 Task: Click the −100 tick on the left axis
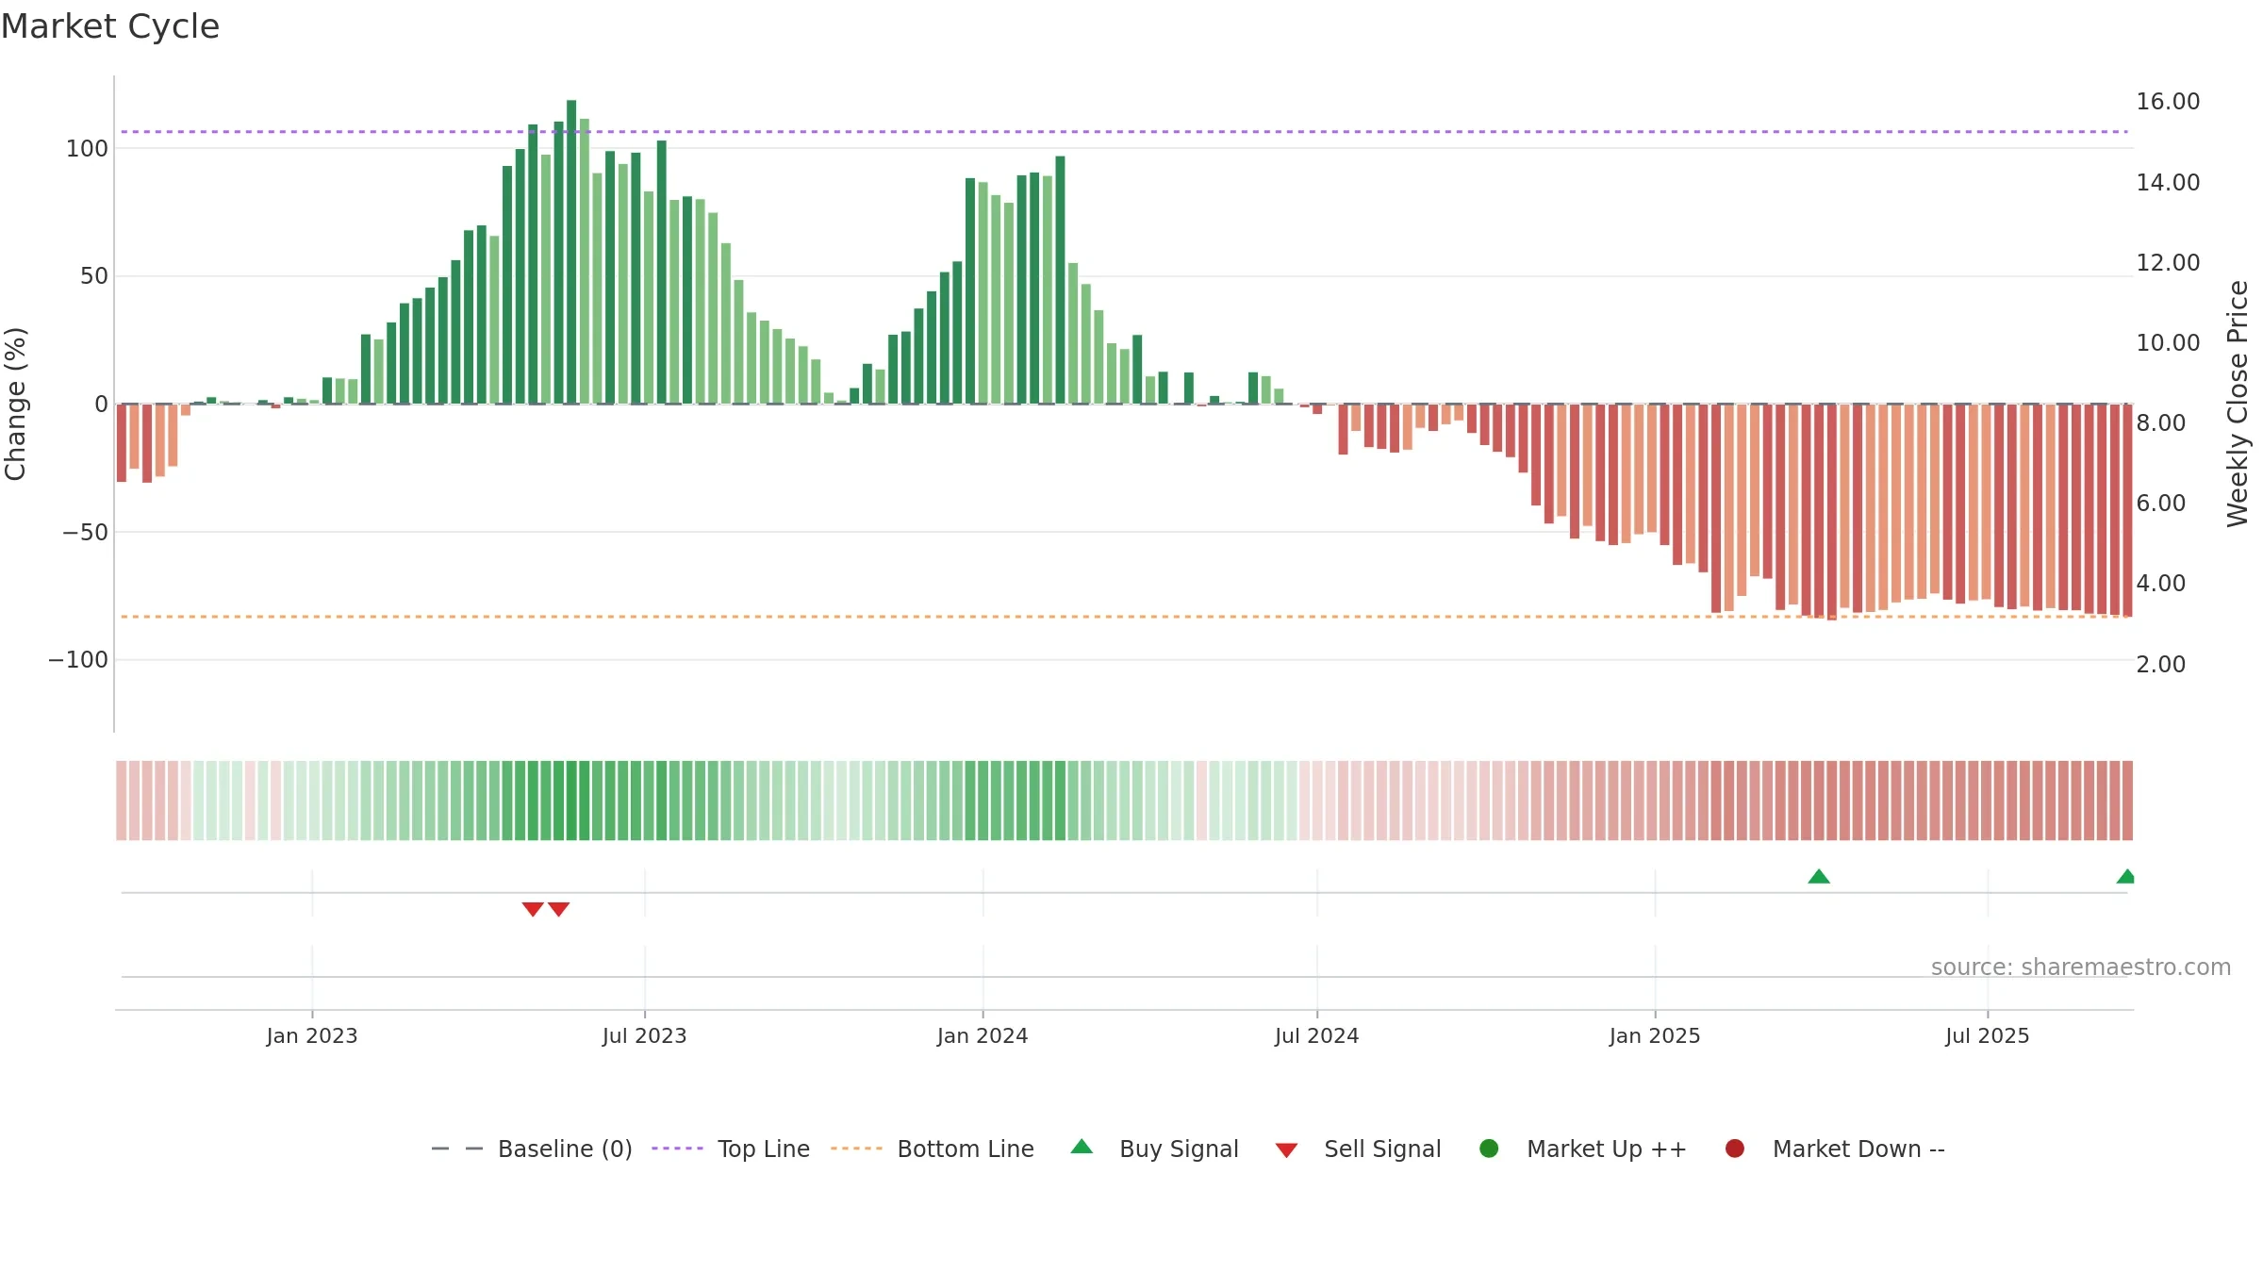click(x=78, y=660)
